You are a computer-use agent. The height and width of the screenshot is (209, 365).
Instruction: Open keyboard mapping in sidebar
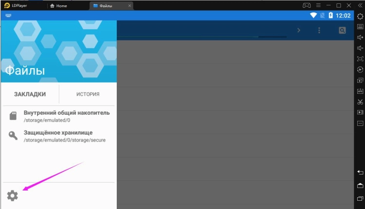click(360, 27)
